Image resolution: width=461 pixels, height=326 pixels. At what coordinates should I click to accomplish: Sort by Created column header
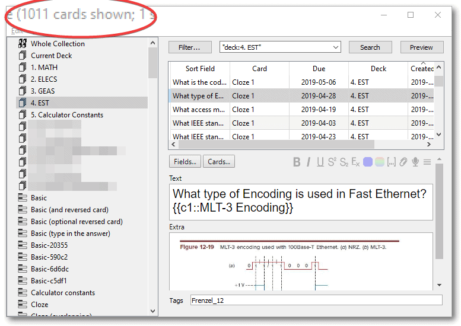pos(421,68)
